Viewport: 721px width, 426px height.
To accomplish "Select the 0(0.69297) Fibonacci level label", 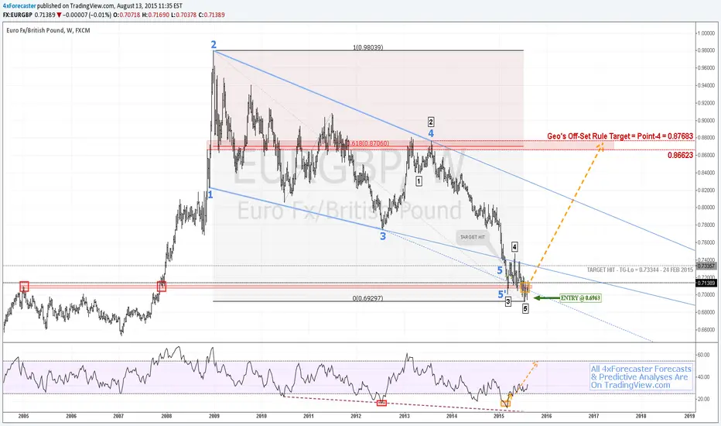I will click(x=368, y=298).
